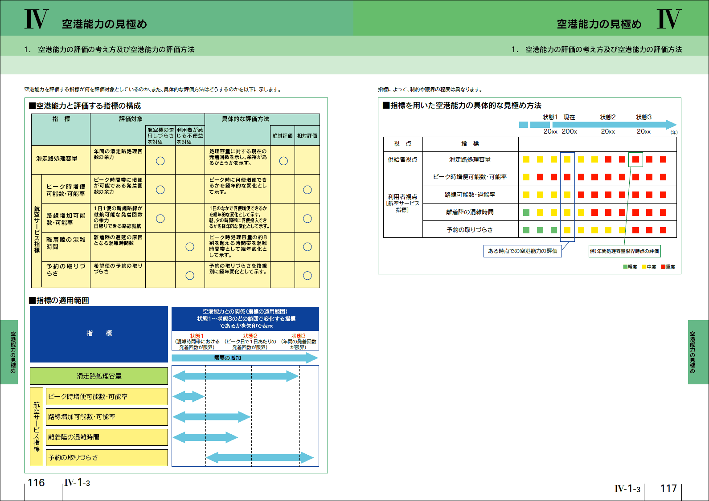Click the 状態3 label above the timeline
The height and width of the screenshot is (501, 709).
643,117
